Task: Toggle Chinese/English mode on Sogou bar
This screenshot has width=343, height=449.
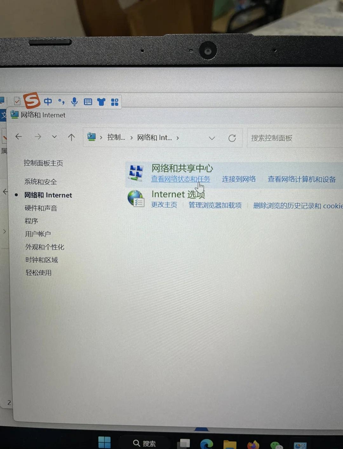Action: click(x=48, y=102)
